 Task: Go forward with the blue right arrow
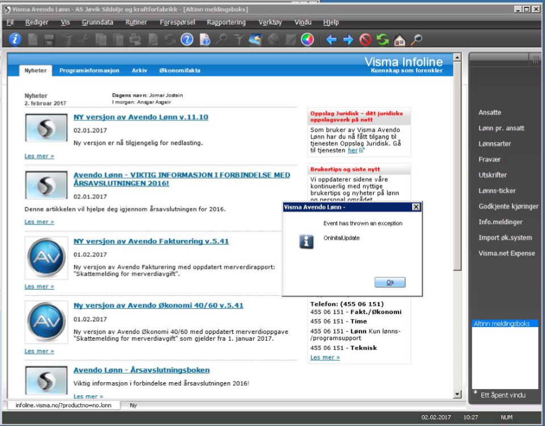348,40
